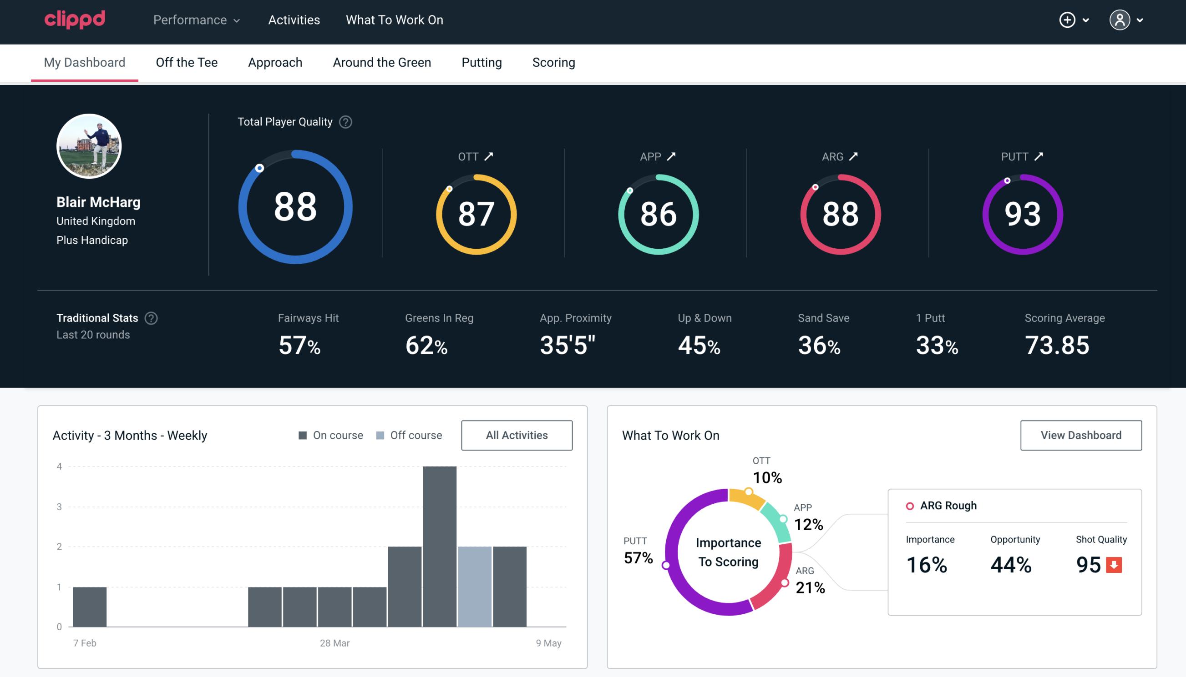Click the Traditional Stats help icon
This screenshot has height=677, width=1186.
pos(151,318)
